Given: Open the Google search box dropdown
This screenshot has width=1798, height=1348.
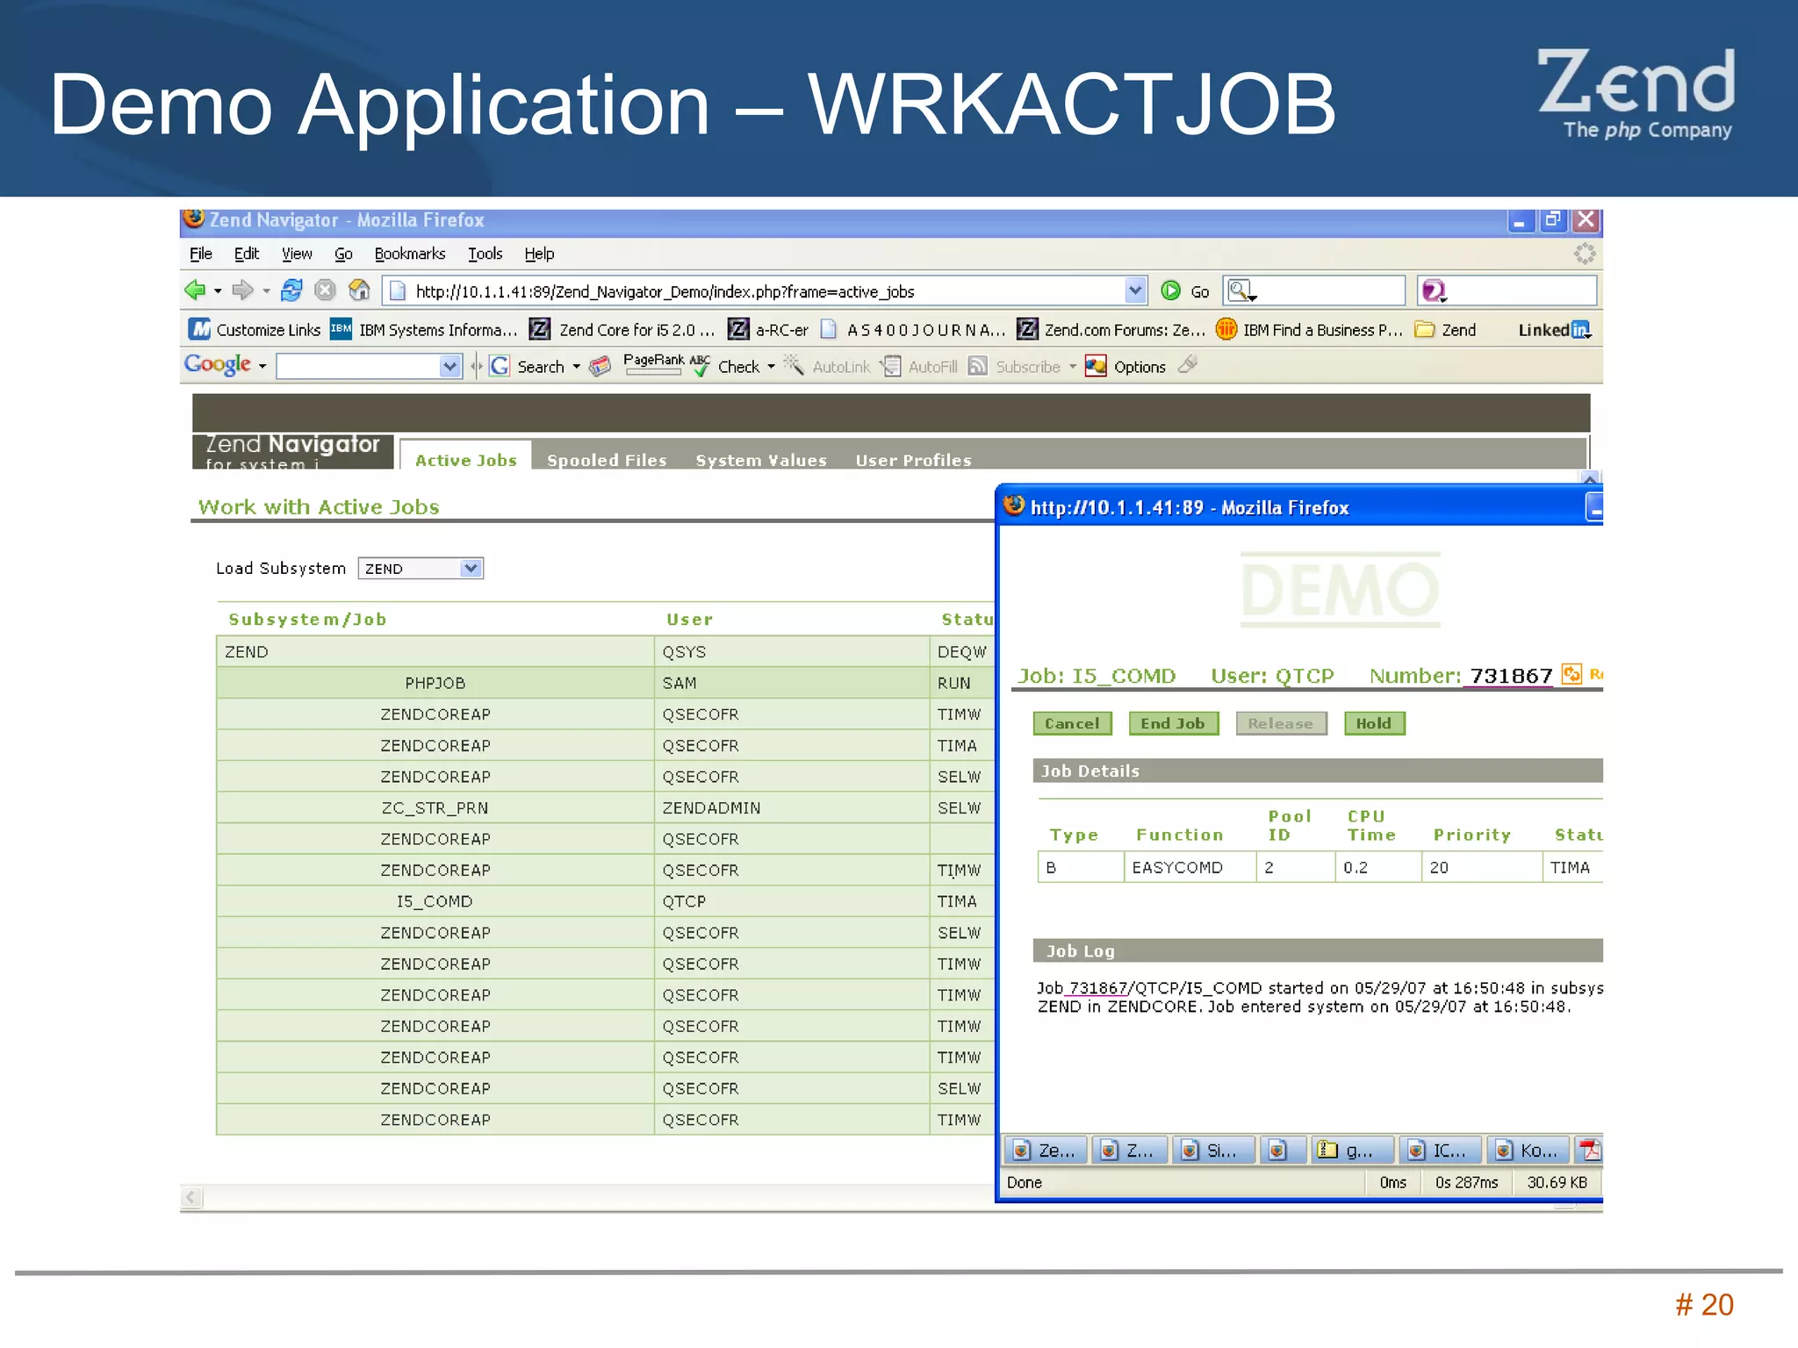Looking at the screenshot, I should pos(449,367).
